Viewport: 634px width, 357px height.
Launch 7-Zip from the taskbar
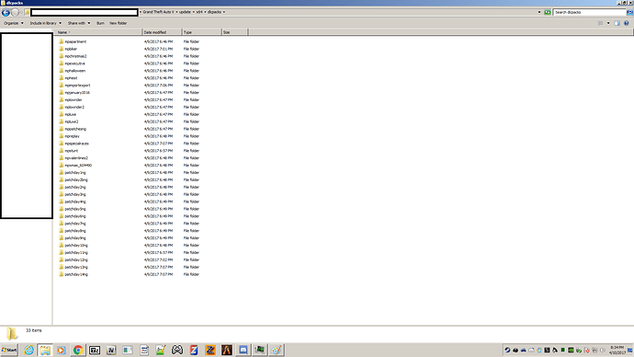tap(95, 351)
